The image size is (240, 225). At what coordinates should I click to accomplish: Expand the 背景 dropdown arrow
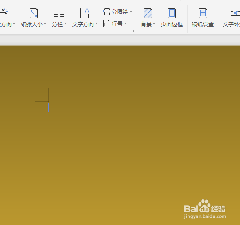154,24
